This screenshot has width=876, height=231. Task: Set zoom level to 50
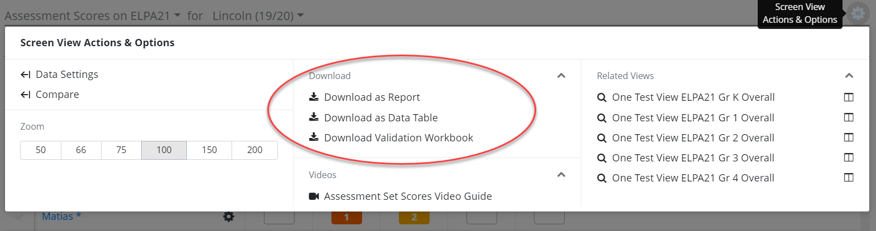41,150
